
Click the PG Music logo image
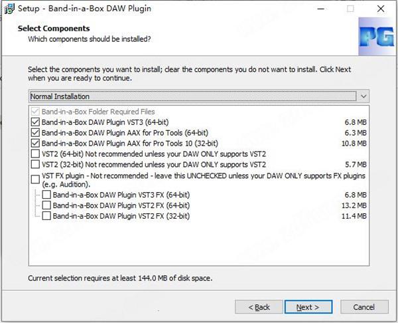pyautogui.click(x=376, y=37)
